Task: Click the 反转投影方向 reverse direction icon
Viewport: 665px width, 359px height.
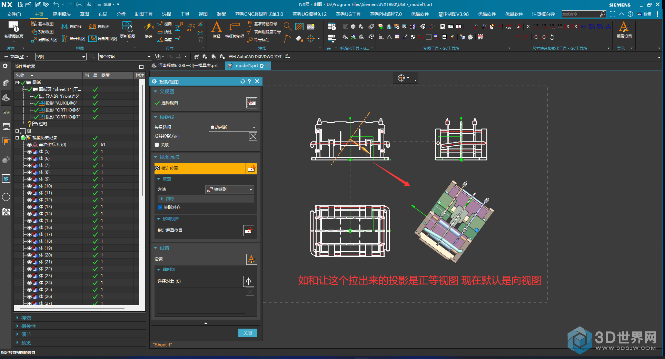Action: coord(253,136)
